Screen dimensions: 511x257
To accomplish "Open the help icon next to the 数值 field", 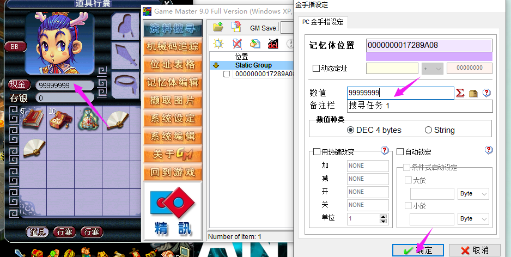I will coord(486,93).
